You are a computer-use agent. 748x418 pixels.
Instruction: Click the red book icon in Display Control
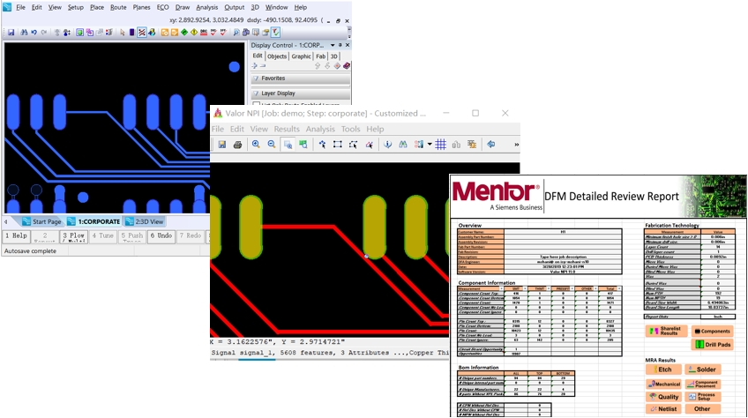[347, 66]
